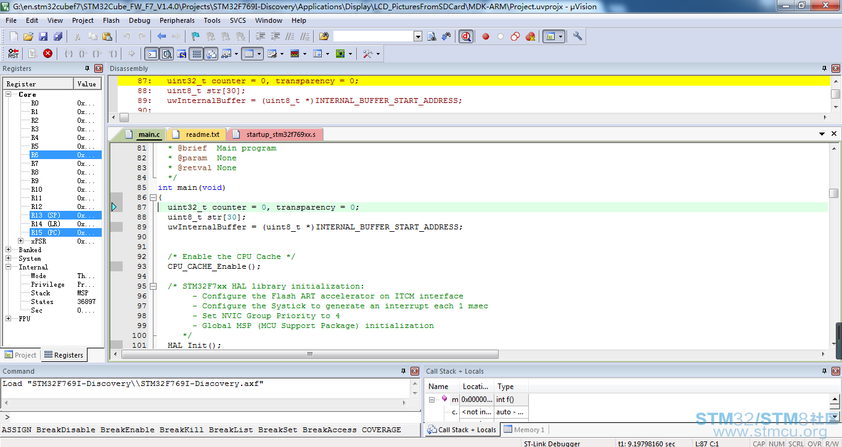Expand the FPU register group

pyautogui.click(x=9, y=319)
